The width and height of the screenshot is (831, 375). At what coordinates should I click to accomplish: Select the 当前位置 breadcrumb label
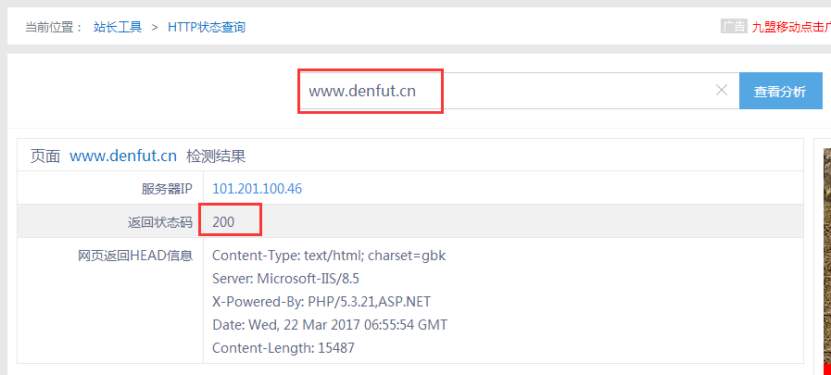click(x=54, y=27)
